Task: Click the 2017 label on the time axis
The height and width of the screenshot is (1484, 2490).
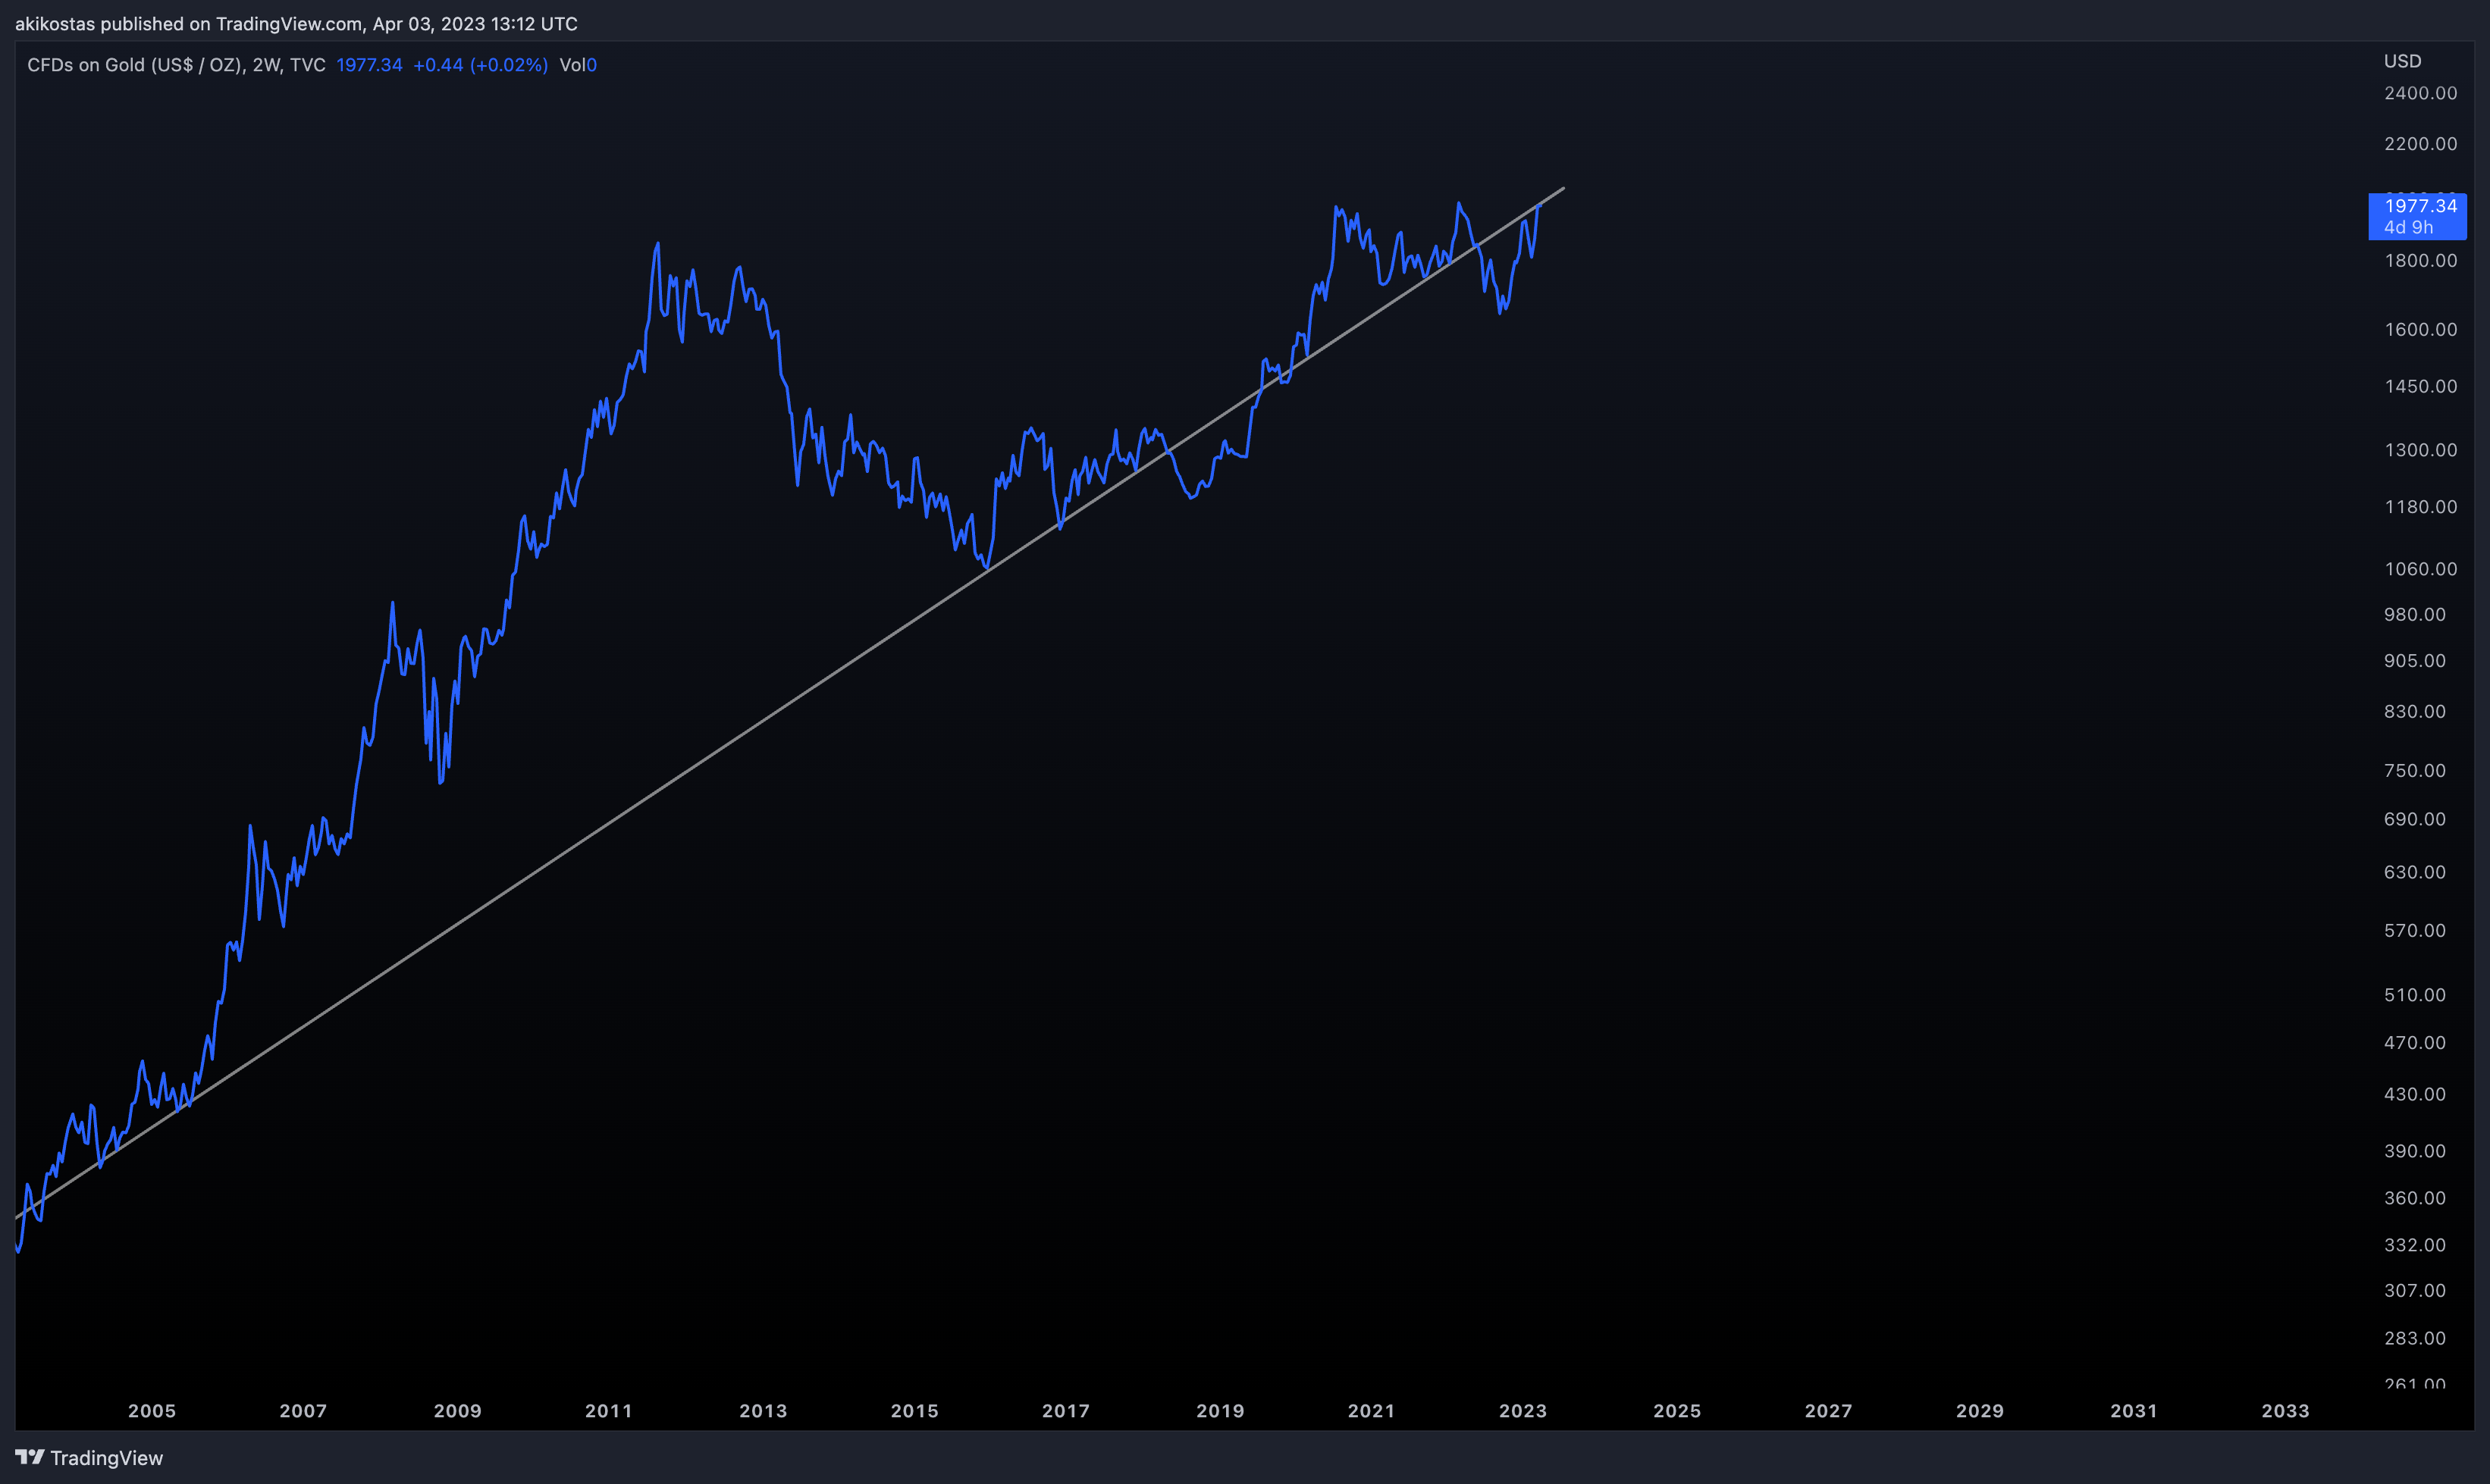Action: [x=1065, y=1411]
